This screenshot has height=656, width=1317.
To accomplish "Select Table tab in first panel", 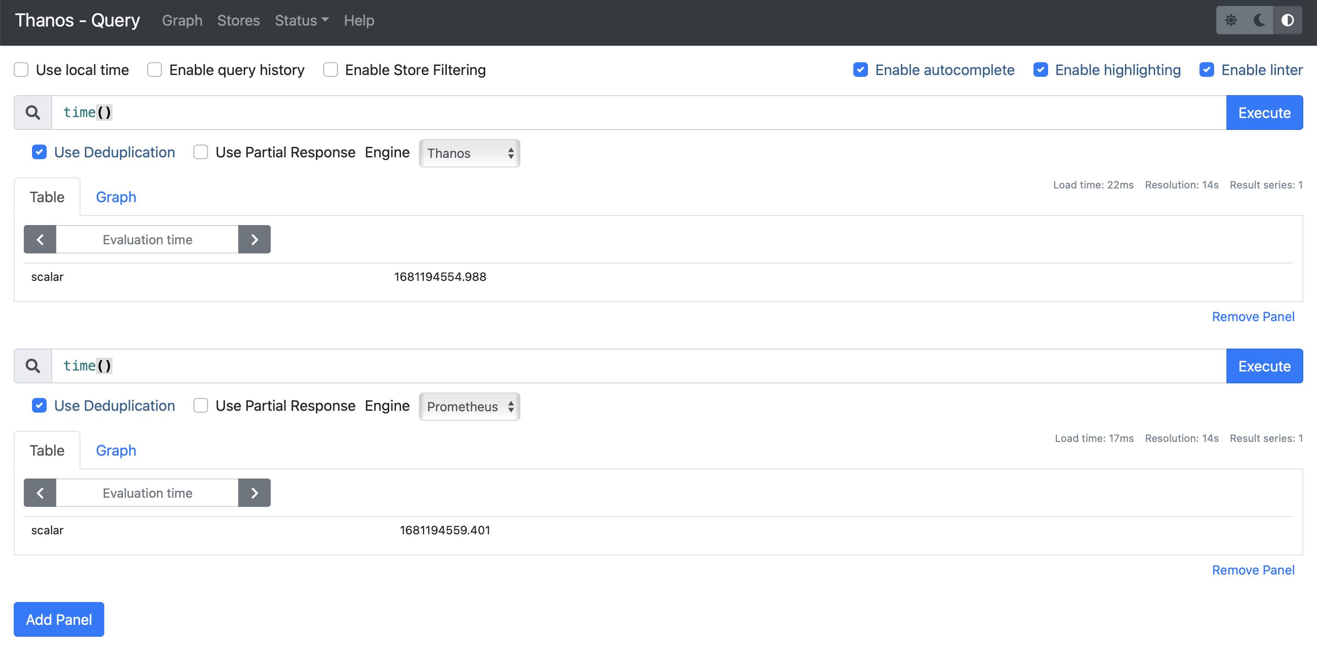I will tap(47, 197).
